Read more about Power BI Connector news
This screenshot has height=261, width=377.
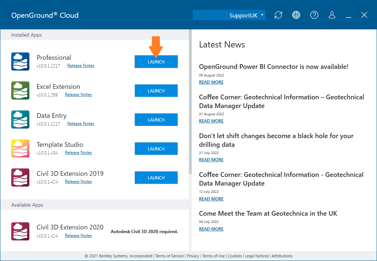pyautogui.click(x=211, y=82)
